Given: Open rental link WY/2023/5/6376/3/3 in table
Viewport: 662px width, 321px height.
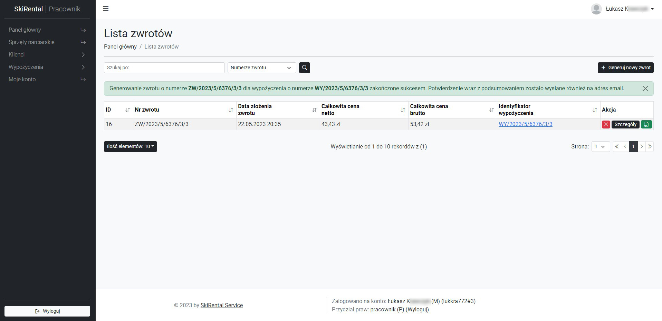Looking at the screenshot, I should [x=525, y=124].
